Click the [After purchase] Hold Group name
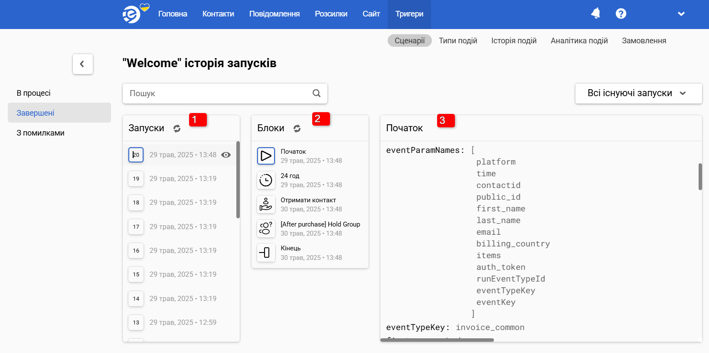The image size is (709, 353). point(320,224)
